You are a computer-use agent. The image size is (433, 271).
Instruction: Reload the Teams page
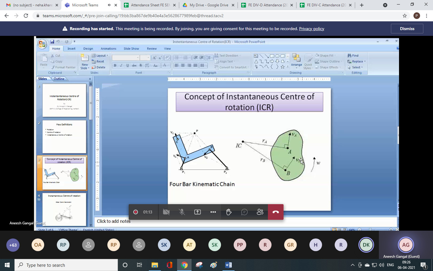26,16
